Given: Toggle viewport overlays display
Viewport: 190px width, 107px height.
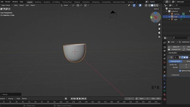Looking at the screenshot, I should (x=140, y=5).
